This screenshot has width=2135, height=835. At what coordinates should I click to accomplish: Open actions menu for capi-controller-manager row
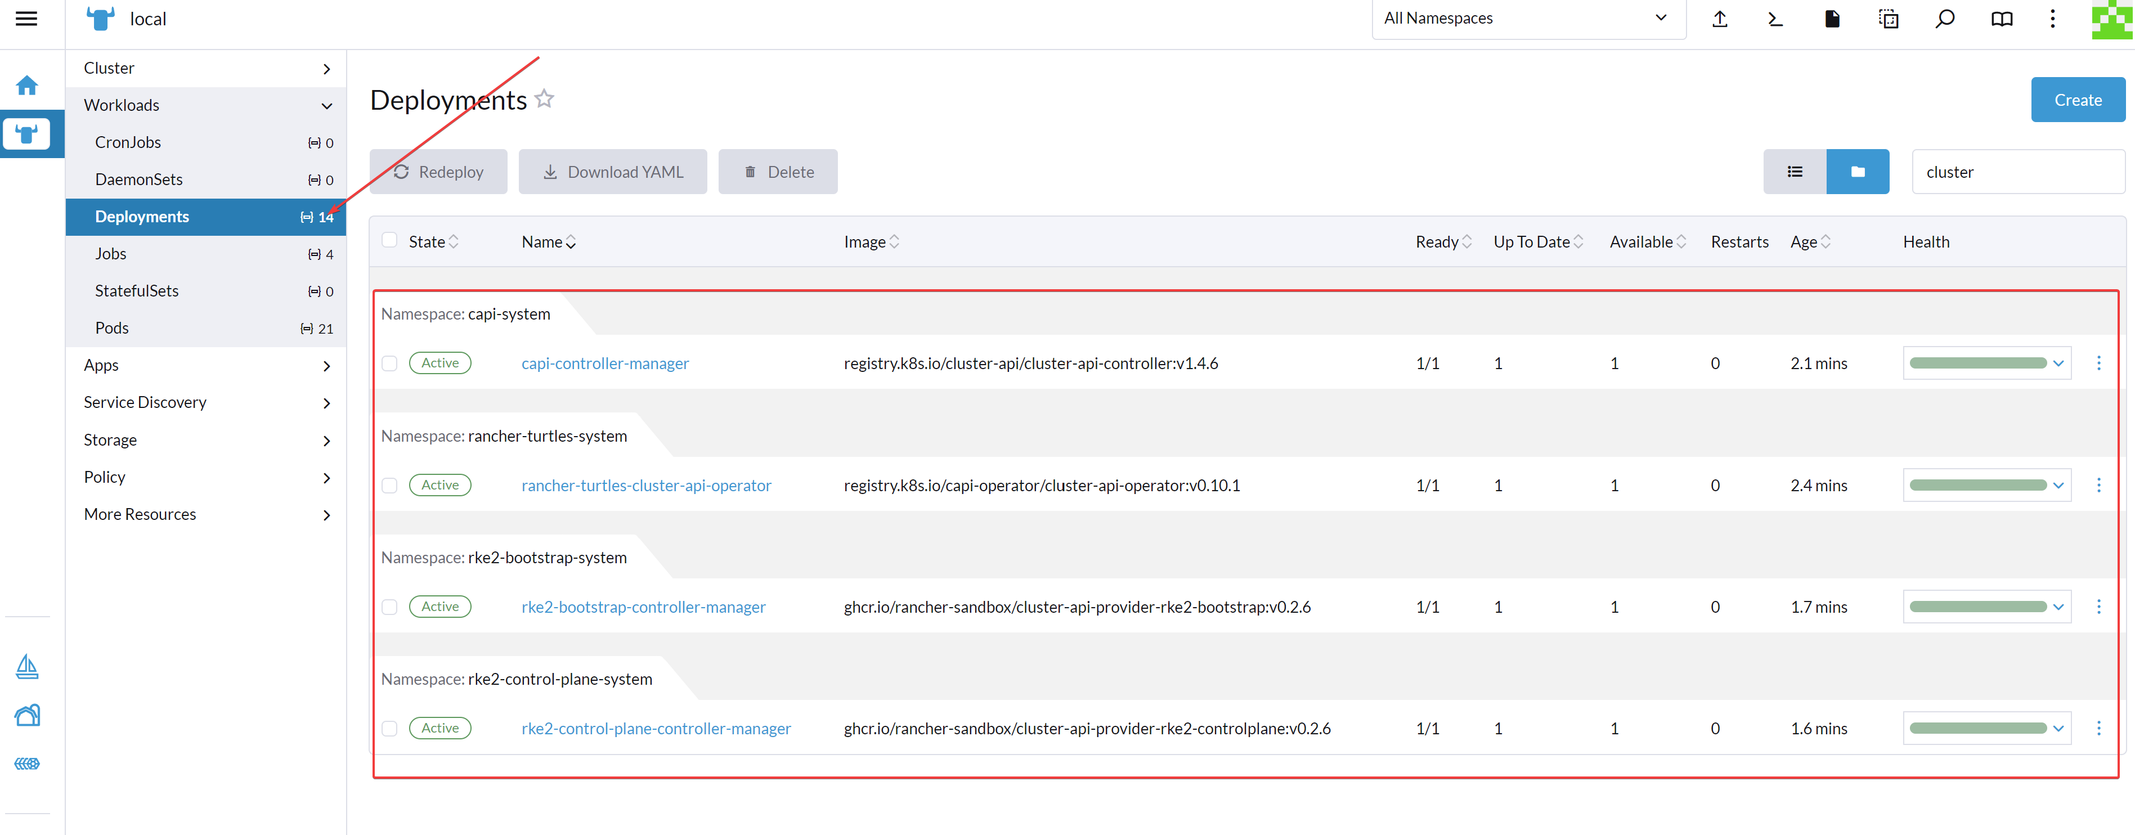(2098, 363)
